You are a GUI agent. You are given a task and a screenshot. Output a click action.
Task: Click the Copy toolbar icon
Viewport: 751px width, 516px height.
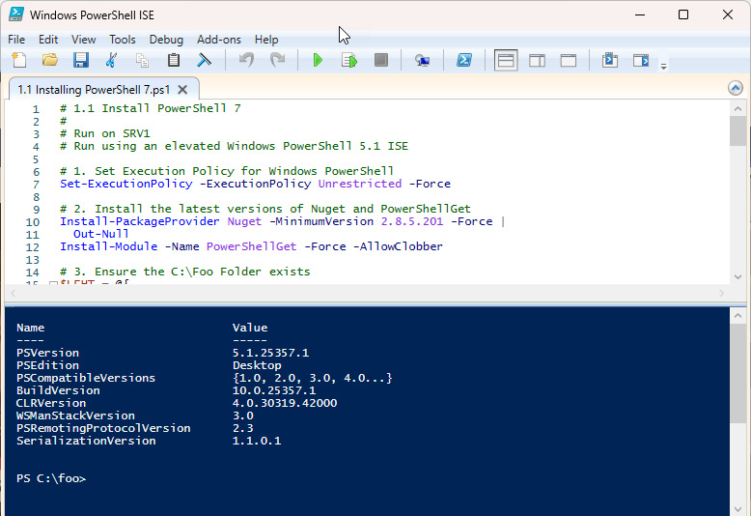142,61
